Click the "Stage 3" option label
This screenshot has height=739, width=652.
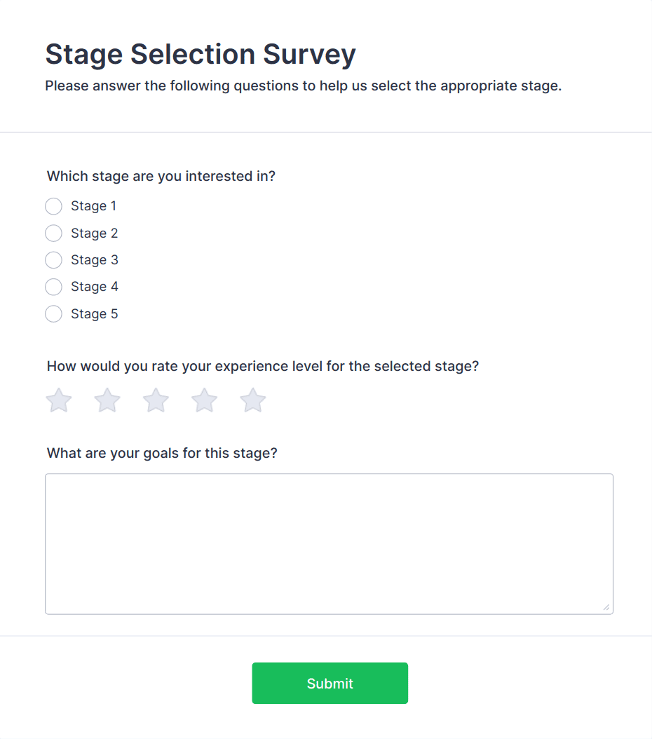coord(95,260)
